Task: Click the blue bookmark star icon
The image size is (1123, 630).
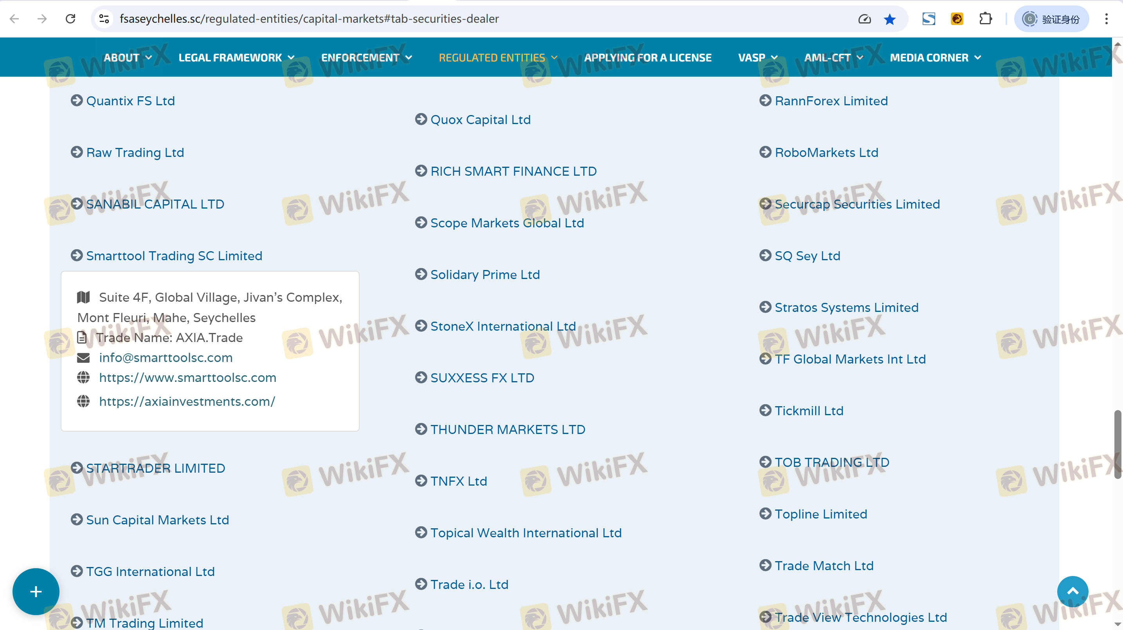Action: tap(889, 19)
